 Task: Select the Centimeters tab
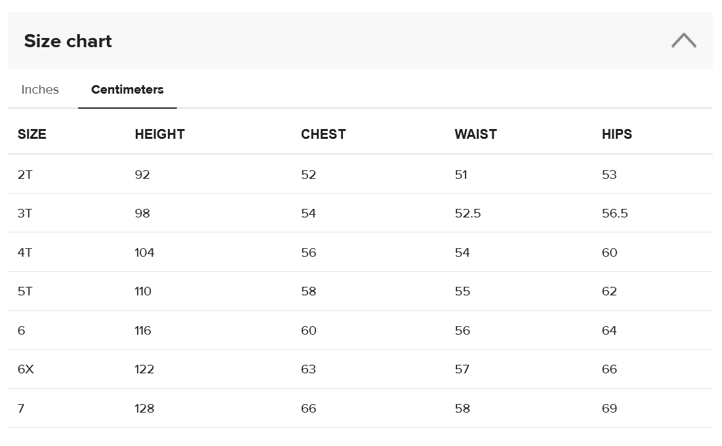tap(127, 90)
